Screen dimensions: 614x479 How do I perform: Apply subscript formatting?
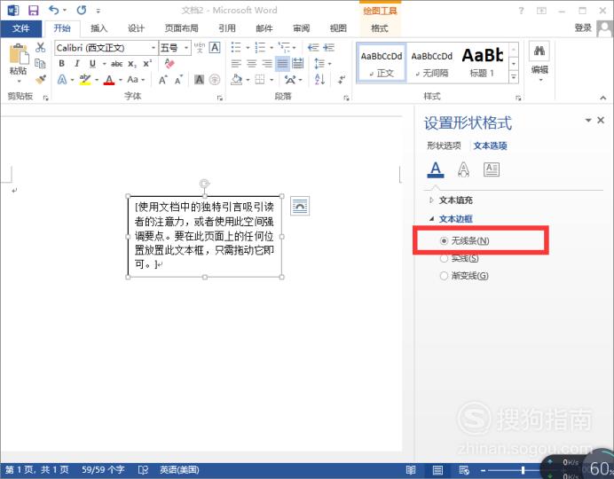[132, 63]
